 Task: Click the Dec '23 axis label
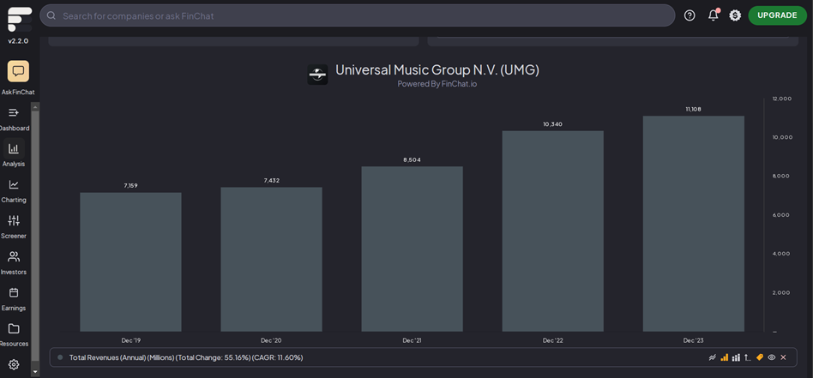pos(694,340)
